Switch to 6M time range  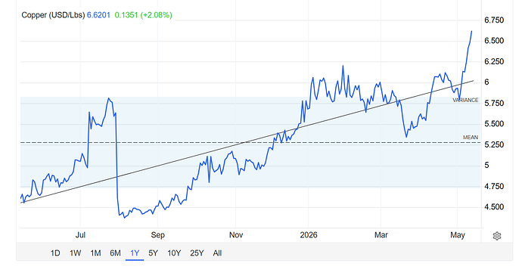[x=115, y=253]
